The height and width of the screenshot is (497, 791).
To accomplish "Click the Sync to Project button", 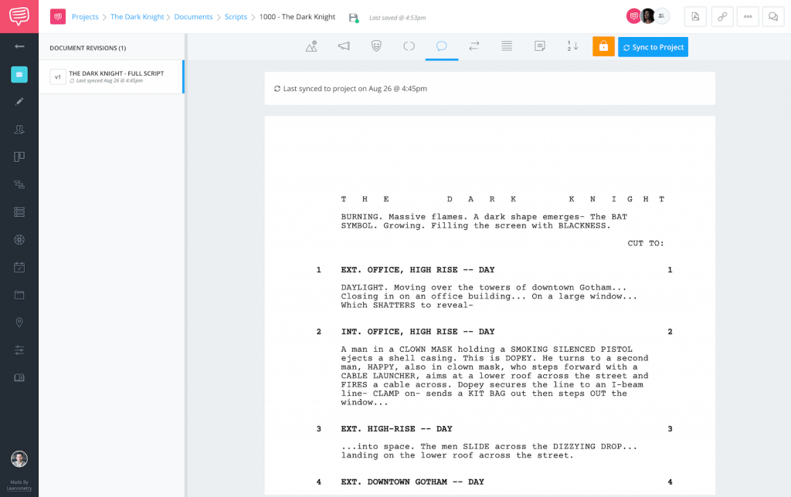I will [653, 46].
